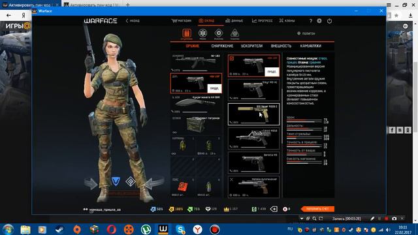Open uTorrent from the taskbar
418x235 pixels.
(146, 229)
